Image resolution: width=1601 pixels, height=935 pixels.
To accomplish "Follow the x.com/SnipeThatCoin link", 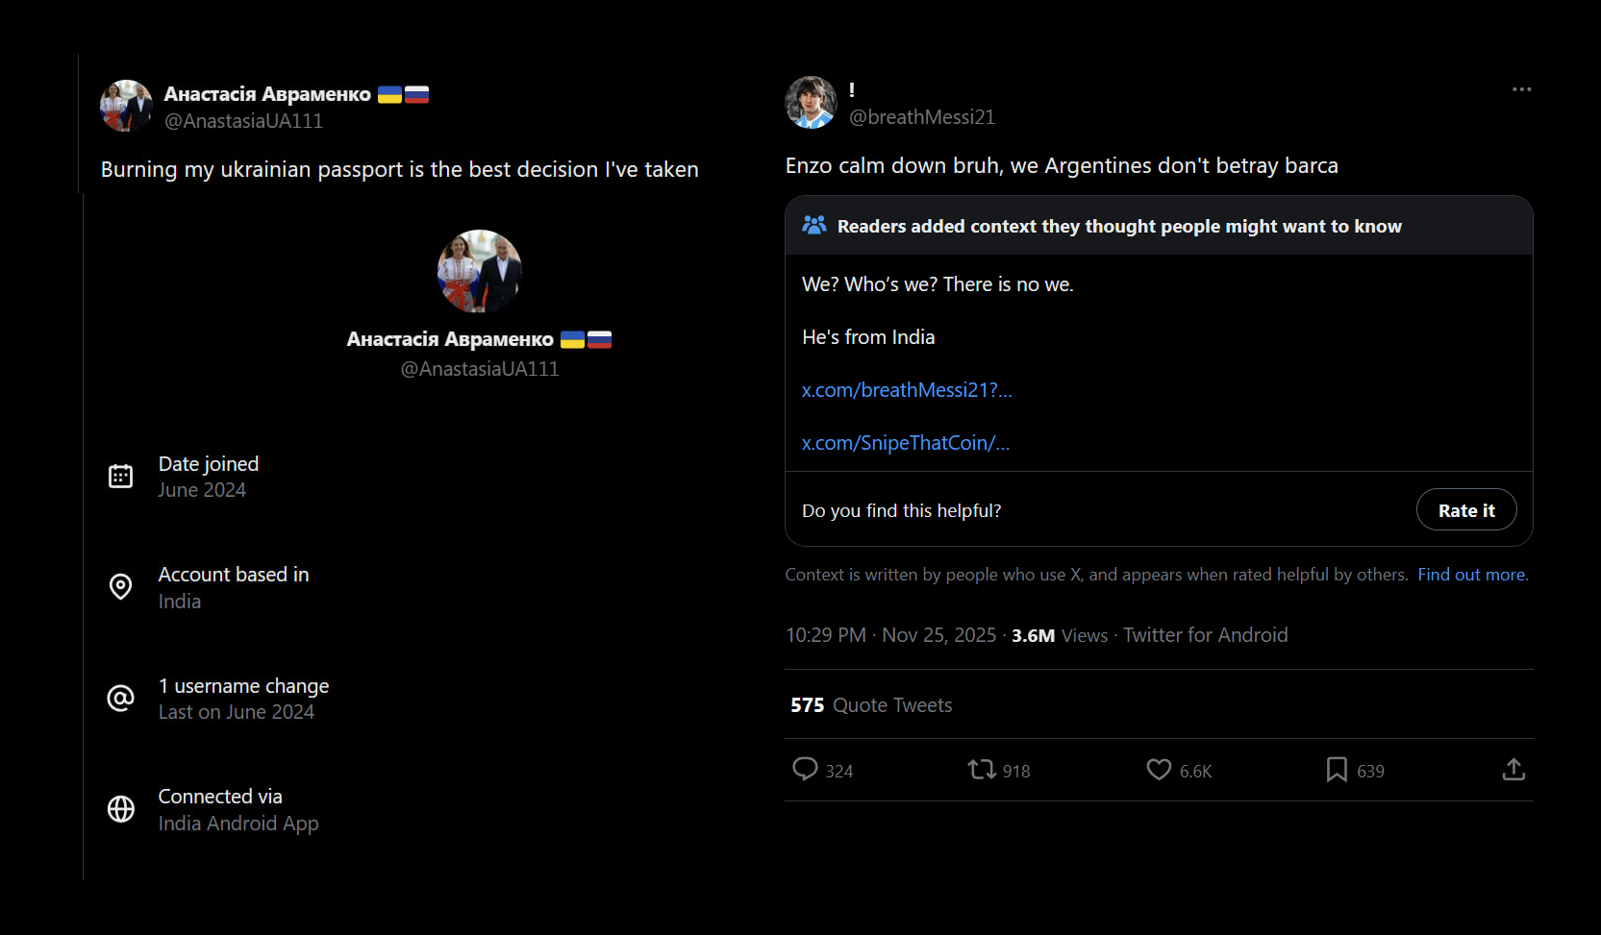I will point(906,443).
